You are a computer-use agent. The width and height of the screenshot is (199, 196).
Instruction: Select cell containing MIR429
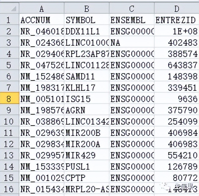point(87,154)
